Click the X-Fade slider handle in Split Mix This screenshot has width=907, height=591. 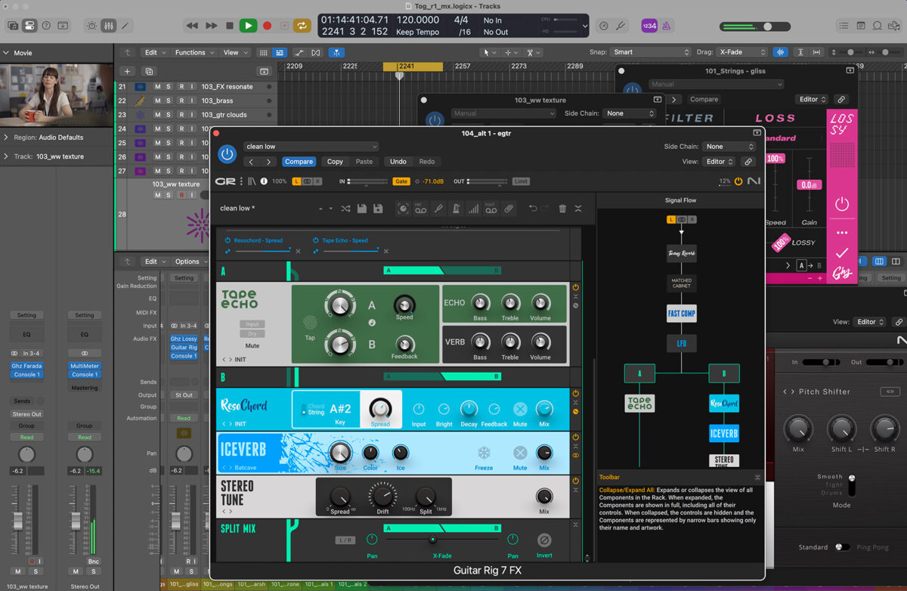coord(432,539)
